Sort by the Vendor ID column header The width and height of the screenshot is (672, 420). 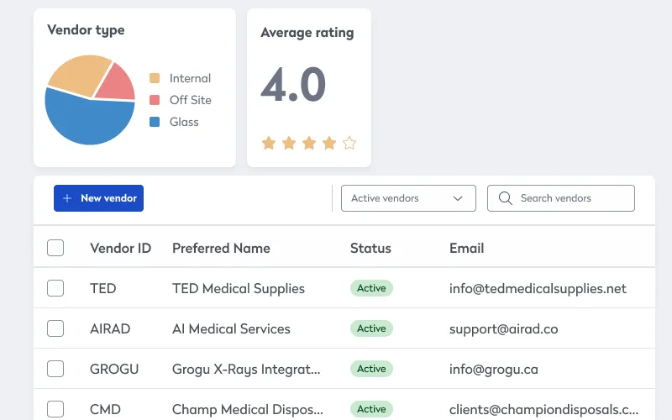click(x=120, y=248)
